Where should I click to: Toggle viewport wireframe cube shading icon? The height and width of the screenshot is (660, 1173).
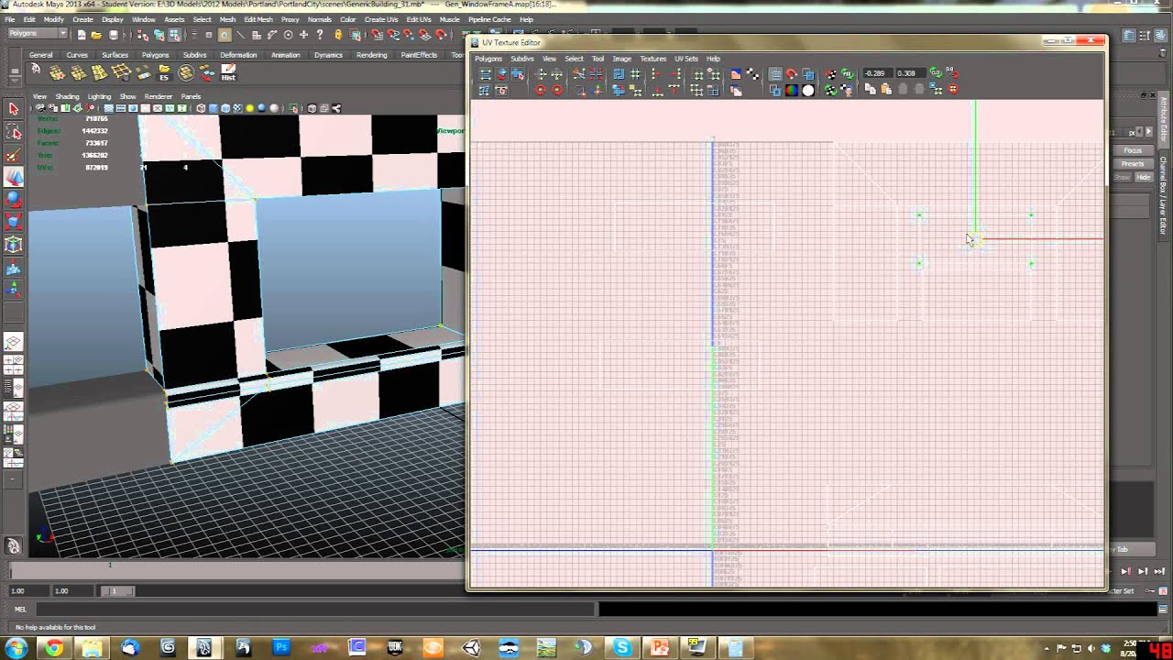pos(202,108)
